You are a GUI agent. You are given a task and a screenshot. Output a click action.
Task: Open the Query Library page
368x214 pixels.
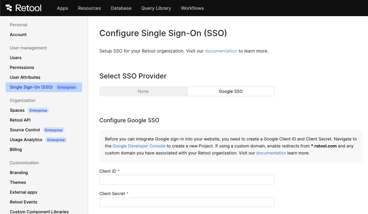click(156, 8)
